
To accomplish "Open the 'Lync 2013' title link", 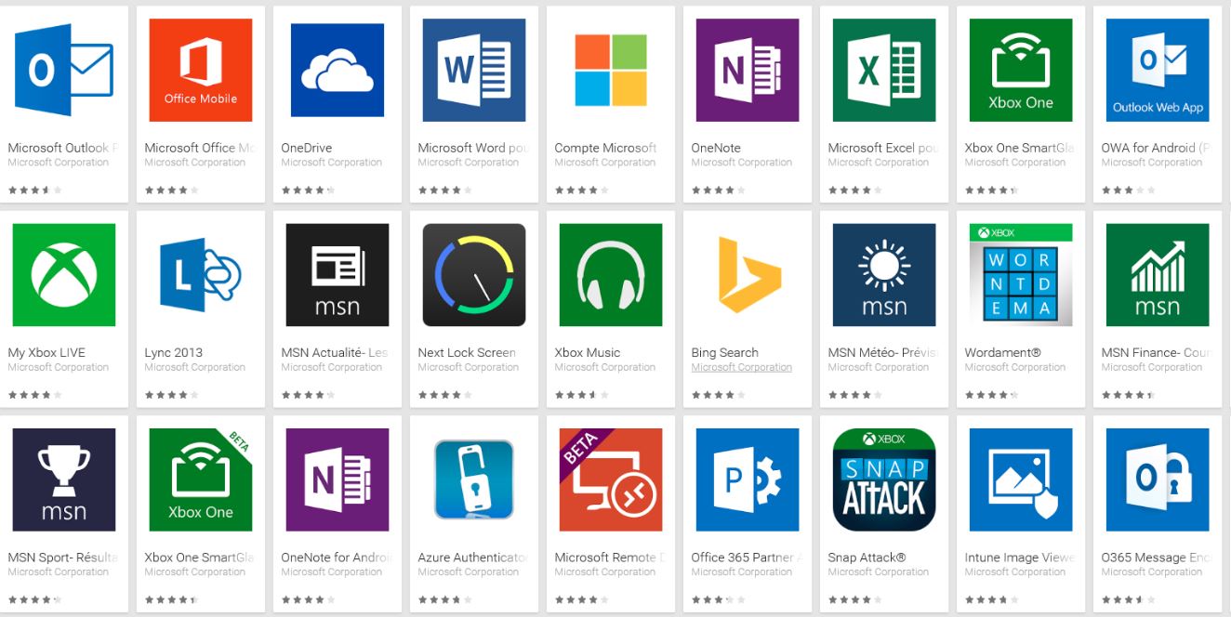I will [173, 352].
